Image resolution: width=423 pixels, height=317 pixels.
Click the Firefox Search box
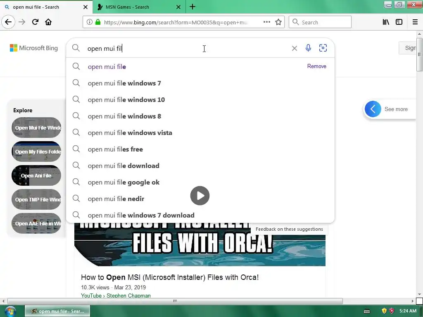coord(320,22)
